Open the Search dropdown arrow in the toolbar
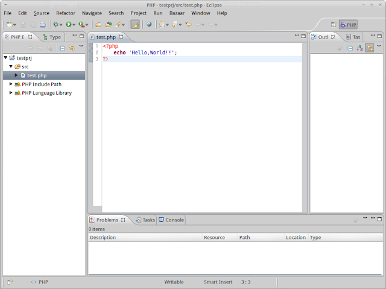The height and width of the screenshot is (289, 386). pyautogui.click(x=123, y=25)
